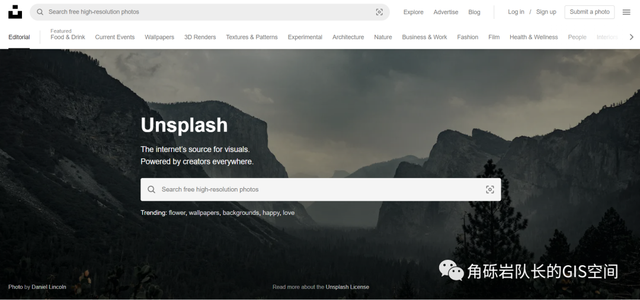640x300 pixels.
Task: Open the Daniel Lincoln photographer link
Action: 49,287
